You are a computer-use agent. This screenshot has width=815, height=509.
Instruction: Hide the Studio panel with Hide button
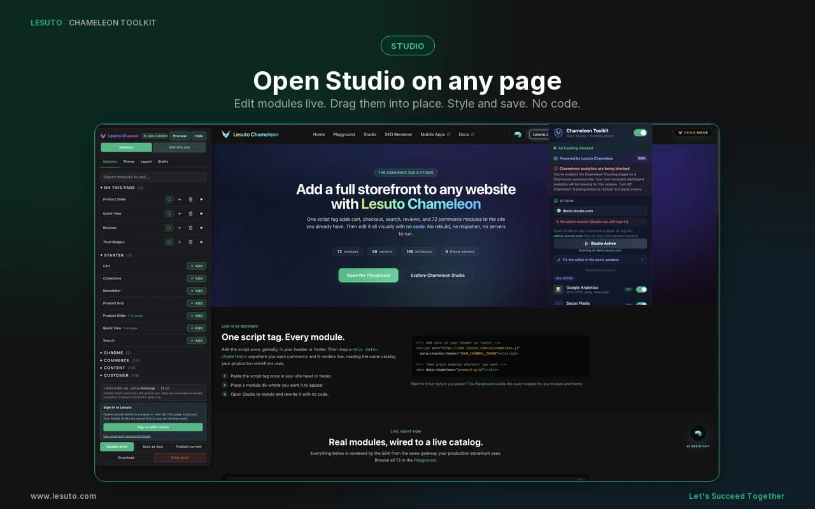199,136
